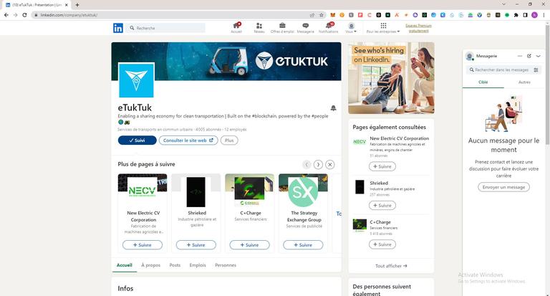The image size is (550, 296).
Task: Follow The Strategy Exchange Group
Action: (x=303, y=244)
